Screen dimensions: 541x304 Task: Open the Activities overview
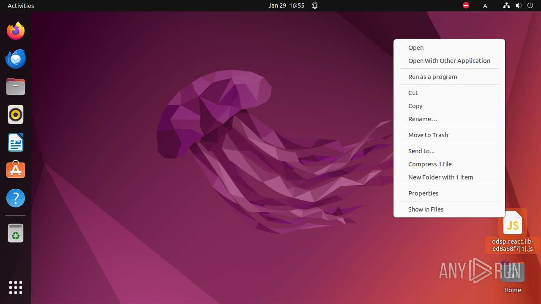tap(21, 5)
